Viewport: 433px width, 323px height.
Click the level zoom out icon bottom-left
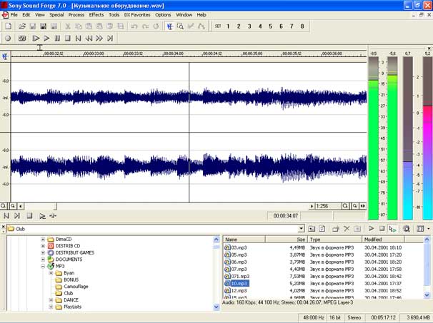13,206
